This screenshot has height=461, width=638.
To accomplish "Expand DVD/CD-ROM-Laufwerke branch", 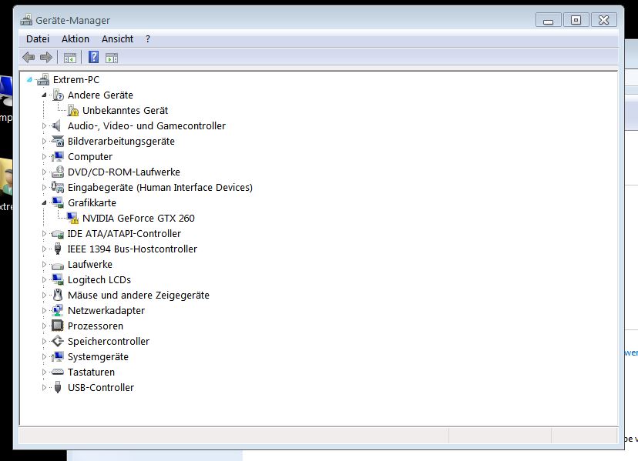I will tap(45, 172).
